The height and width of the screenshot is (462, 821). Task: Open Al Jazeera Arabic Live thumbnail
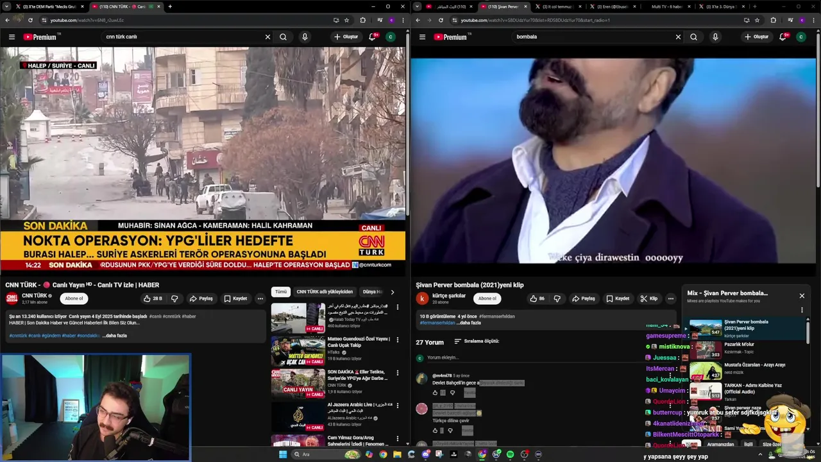click(298, 416)
